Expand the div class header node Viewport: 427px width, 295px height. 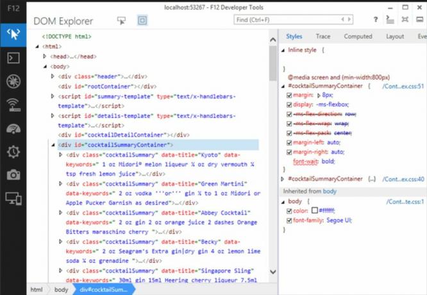click(x=53, y=76)
